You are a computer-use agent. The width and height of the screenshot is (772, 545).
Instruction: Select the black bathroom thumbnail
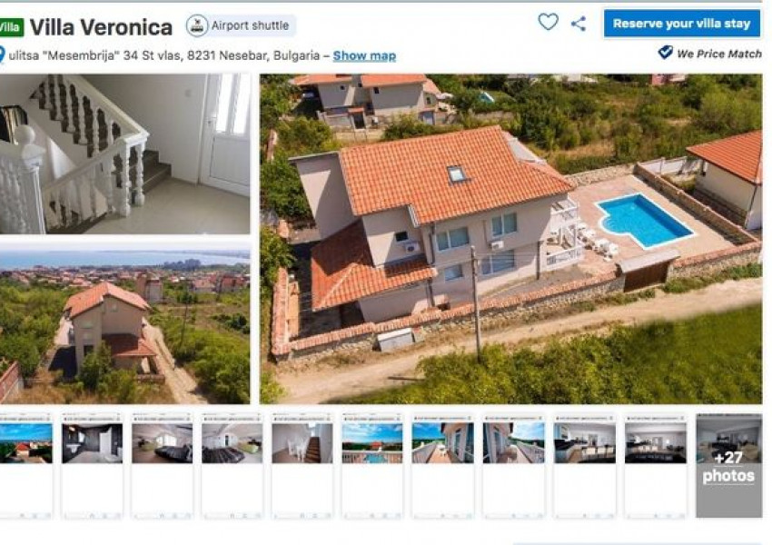coord(92,442)
